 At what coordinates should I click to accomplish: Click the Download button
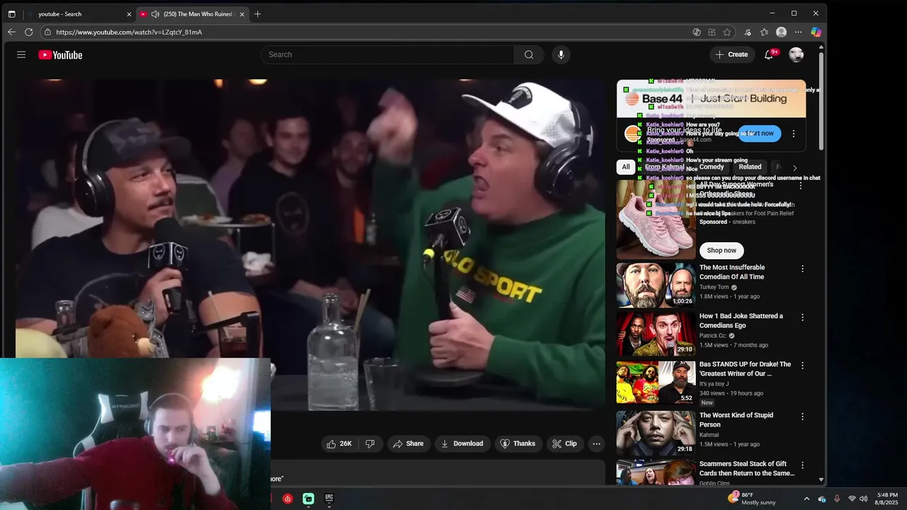(x=462, y=443)
